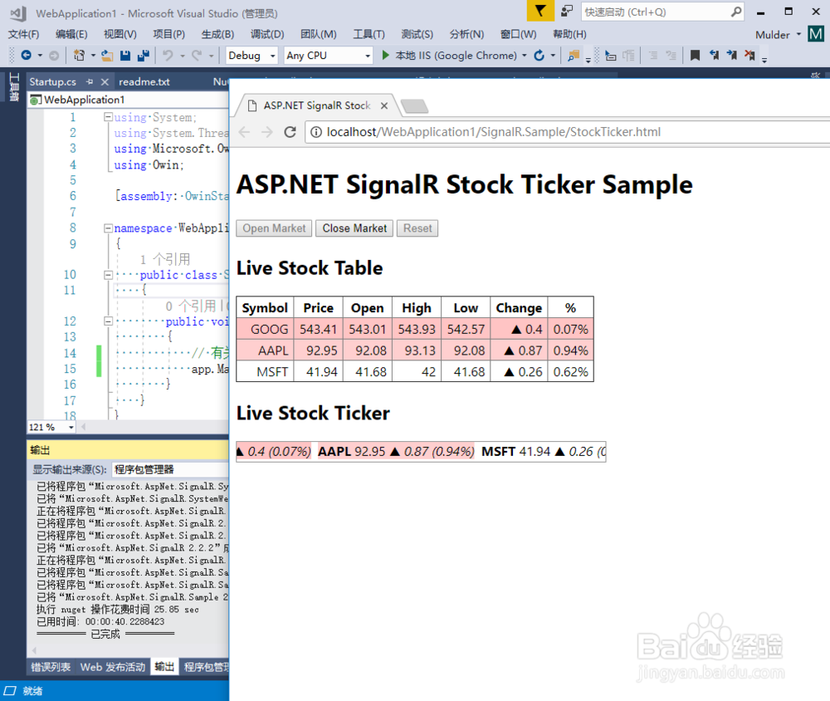
Task: Go to the previous bookmark icon
Action: pyautogui.click(x=714, y=55)
